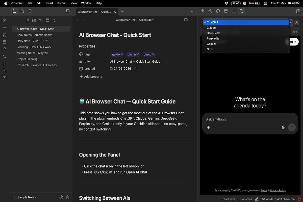Open the bookmarks tab icon
The height and width of the screenshot is (202, 303).
click(x=30, y=11)
